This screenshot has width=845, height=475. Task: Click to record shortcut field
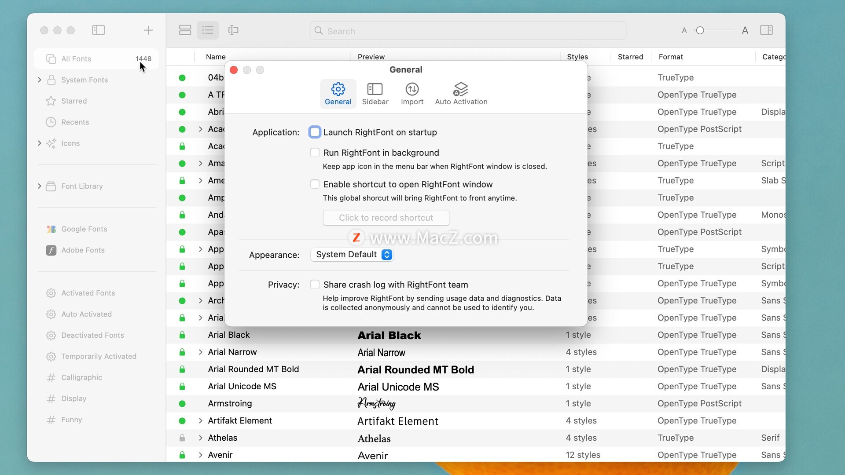point(386,218)
